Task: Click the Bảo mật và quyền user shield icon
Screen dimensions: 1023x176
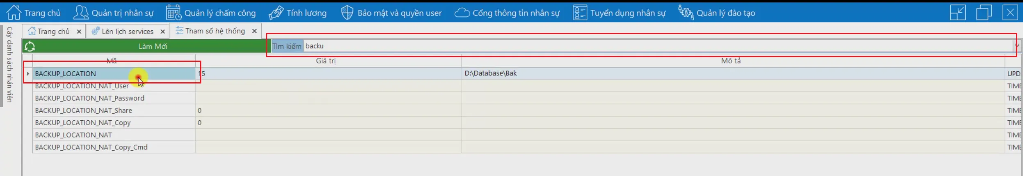Action: tap(347, 13)
